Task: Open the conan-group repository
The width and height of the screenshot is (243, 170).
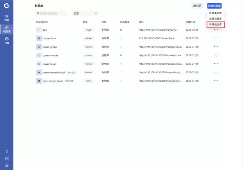Action: (x=49, y=47)
